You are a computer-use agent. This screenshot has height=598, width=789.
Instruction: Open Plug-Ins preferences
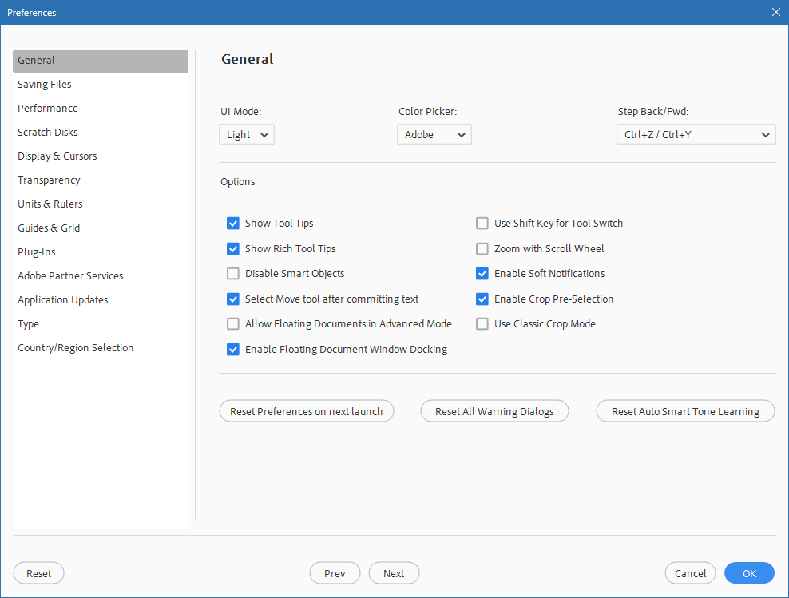101,252
